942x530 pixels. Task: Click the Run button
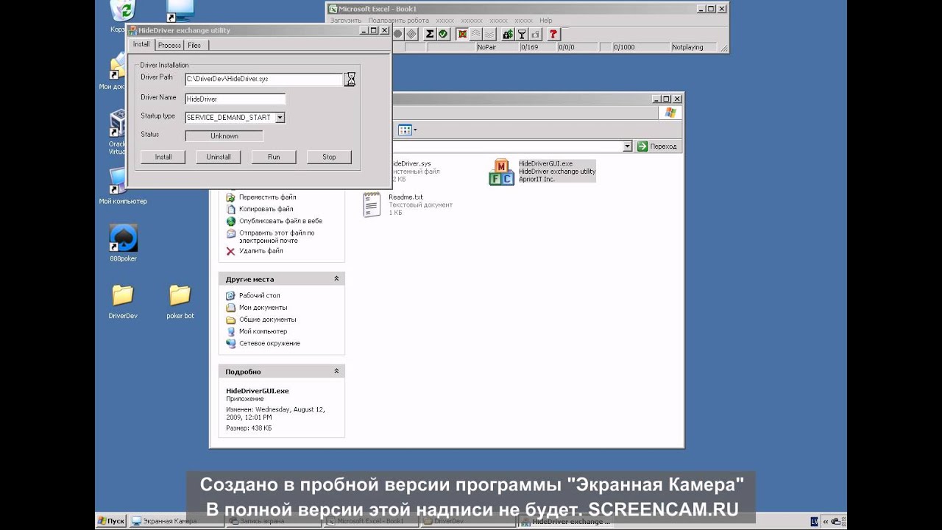pyautogui.click(x=274, y=157)
